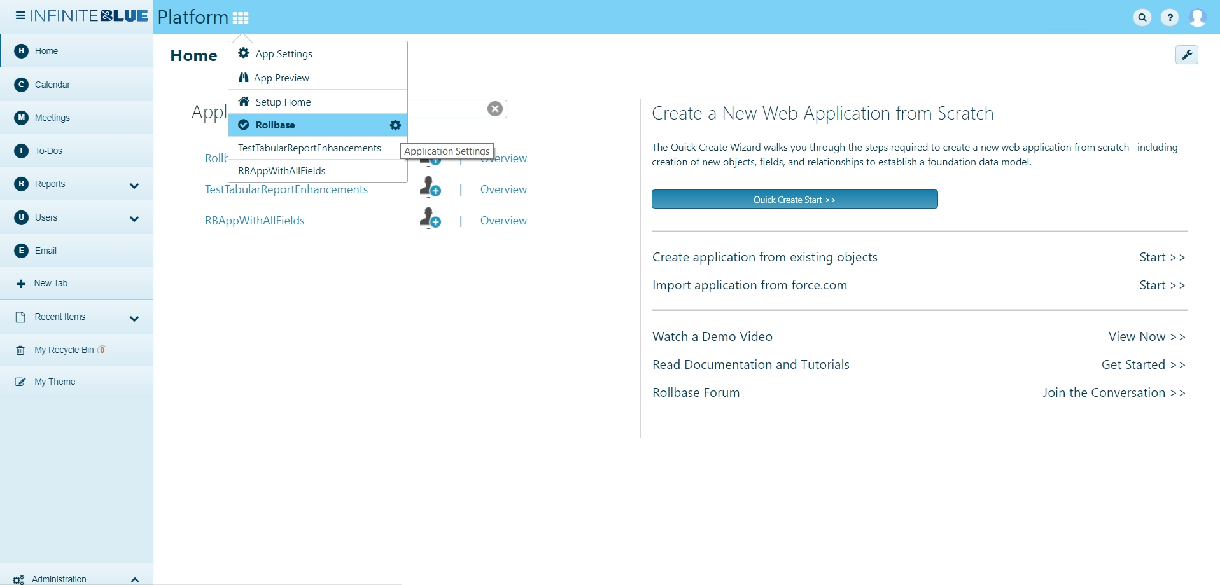
Task: Open My Recycle Bin
Action: coord(76,350)
